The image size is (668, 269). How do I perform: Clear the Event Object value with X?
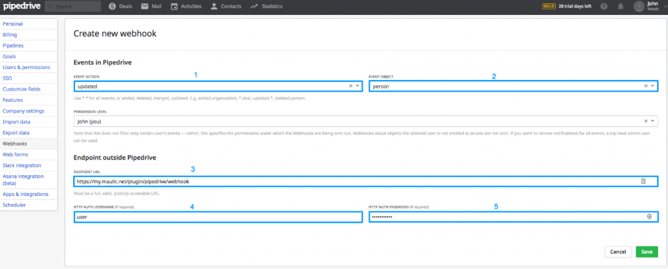(646, 86)
